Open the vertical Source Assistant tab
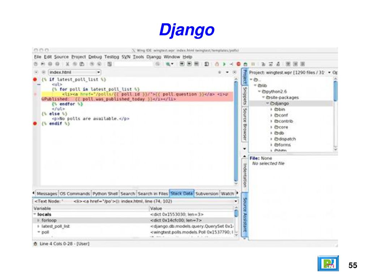 [245, 215]
